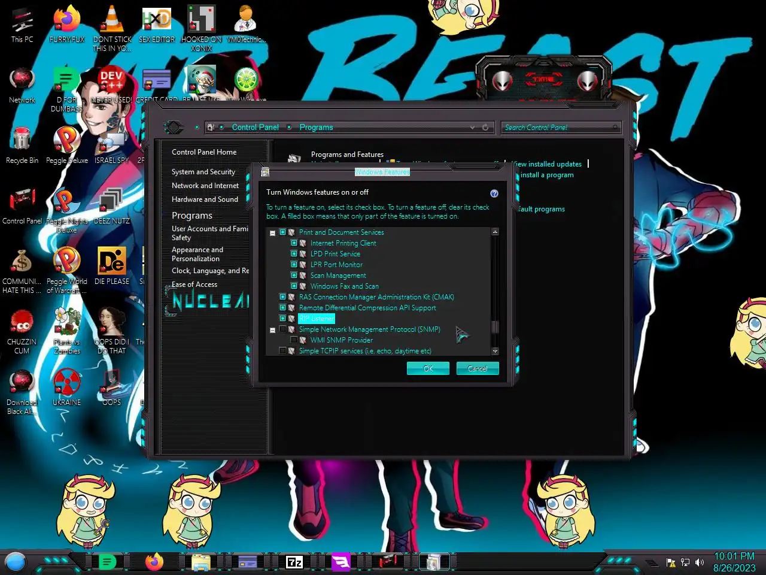Toggle the Internet Printing Client checkbox
This screenshot has height=575, width=766.
(x=294, y=243)
